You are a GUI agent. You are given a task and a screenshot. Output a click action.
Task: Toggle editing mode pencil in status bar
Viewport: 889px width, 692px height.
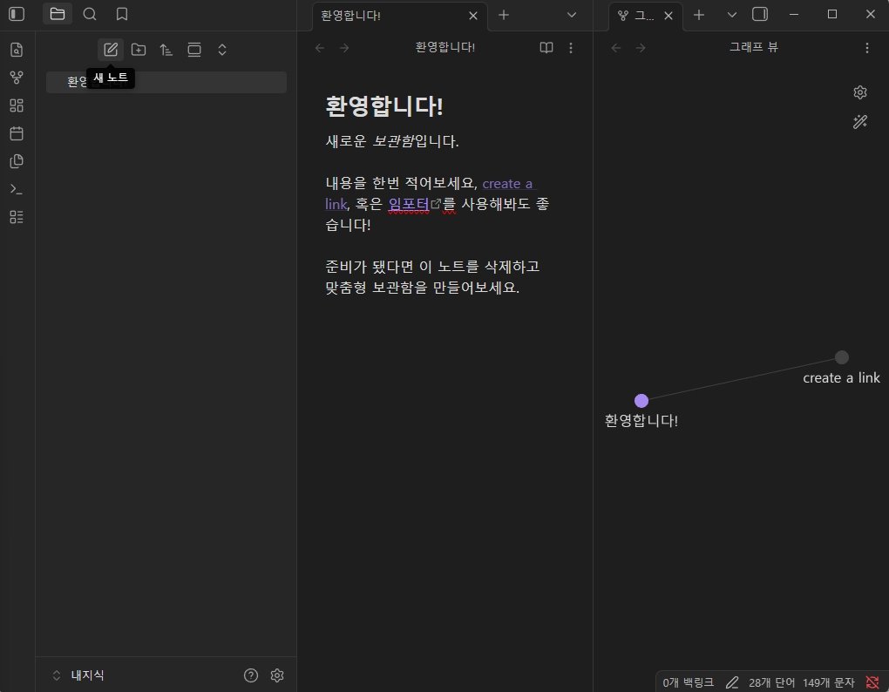tap(732, 683)
